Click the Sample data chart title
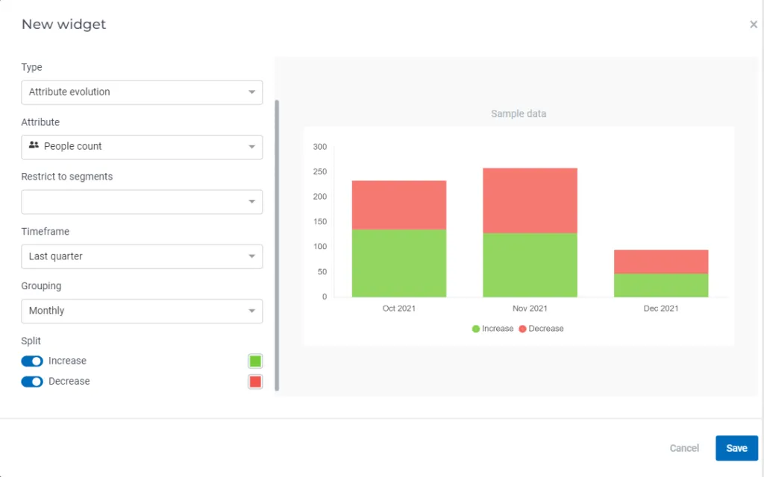 [x=519, y=114]
